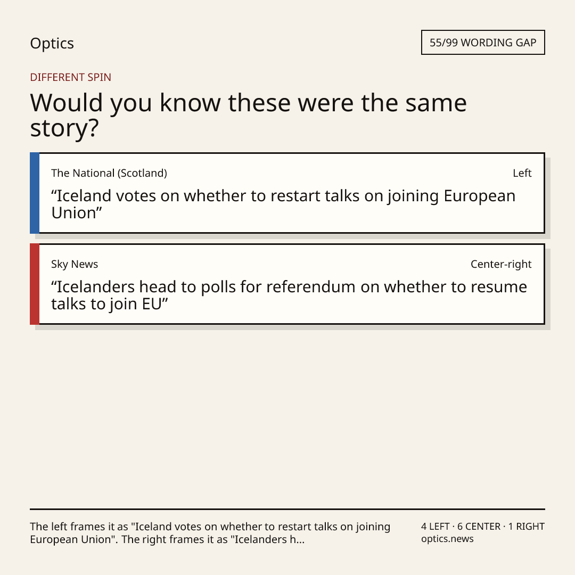Click the blue left-leaning color bar
This screenshot has width=575, height=575.
35,193
